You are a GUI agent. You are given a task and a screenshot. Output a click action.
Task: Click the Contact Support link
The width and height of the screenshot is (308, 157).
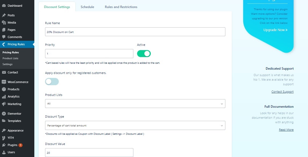283,92
